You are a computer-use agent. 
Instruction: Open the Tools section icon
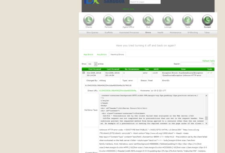tap(188, 20)
